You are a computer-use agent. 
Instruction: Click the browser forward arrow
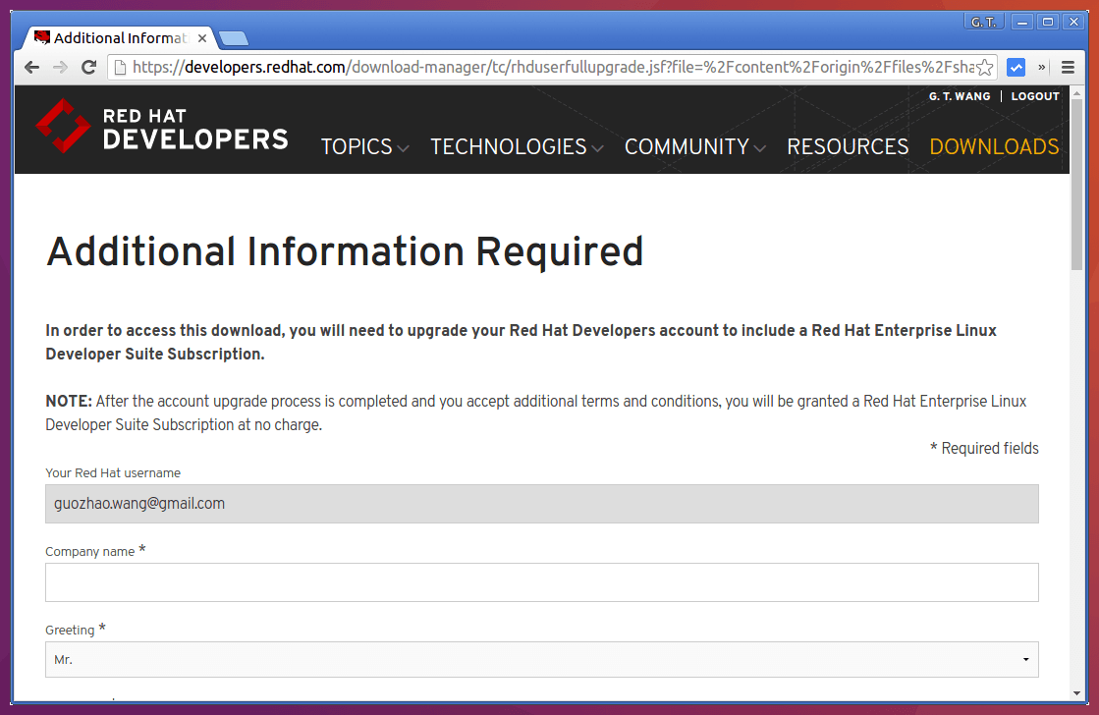(x=60, y=67)
